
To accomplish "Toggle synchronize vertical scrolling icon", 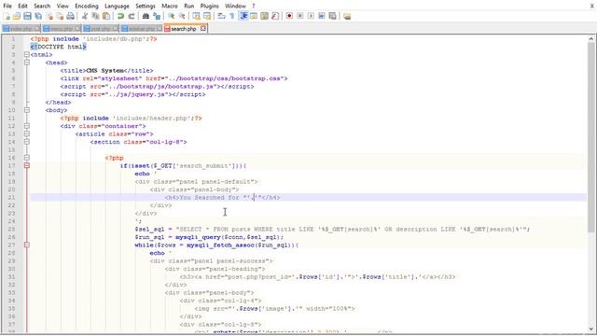I will pos(197,16).
